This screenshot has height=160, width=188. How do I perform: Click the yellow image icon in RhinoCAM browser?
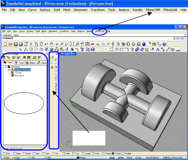29,58
